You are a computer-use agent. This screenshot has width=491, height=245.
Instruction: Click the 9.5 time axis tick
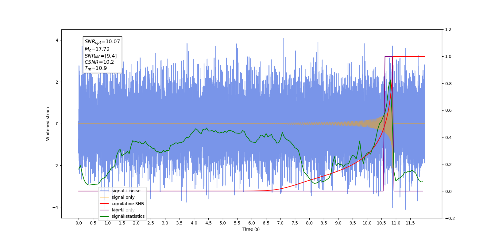(x=353, y=223)
